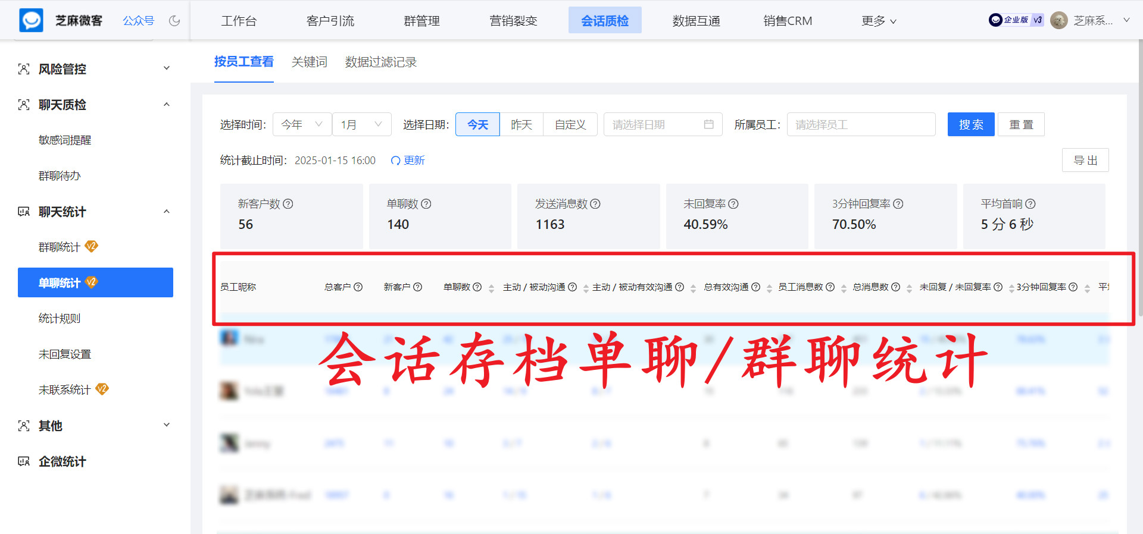Switch to the 按员工查看 tab
Viewport: 1143px width, 534px height.
(x=244, y=62)
